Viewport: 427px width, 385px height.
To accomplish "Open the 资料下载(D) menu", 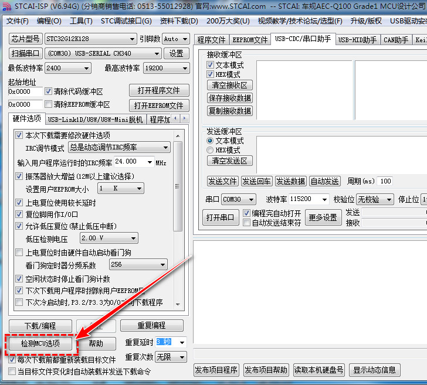I will coord(179,21).
